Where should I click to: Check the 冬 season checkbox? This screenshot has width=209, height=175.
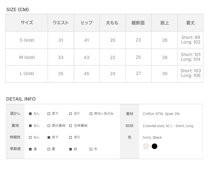(x=91, y=149)
